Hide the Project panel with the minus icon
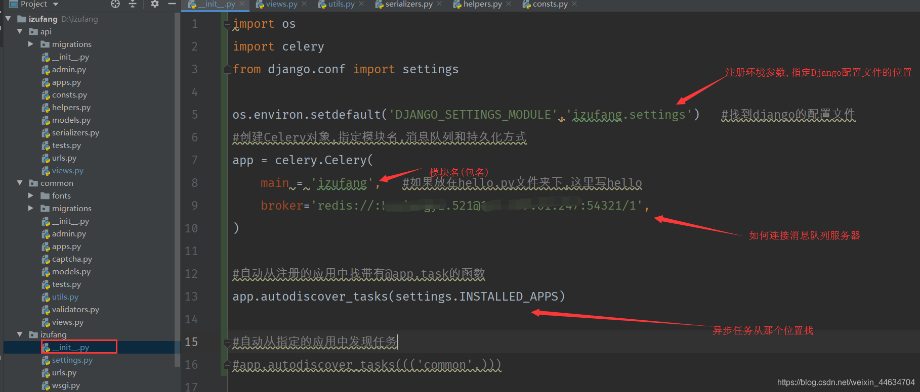 (172, 4)
